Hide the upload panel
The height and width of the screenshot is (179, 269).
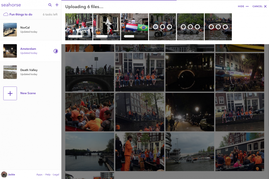pyautogui.click(x=243, y=6)
